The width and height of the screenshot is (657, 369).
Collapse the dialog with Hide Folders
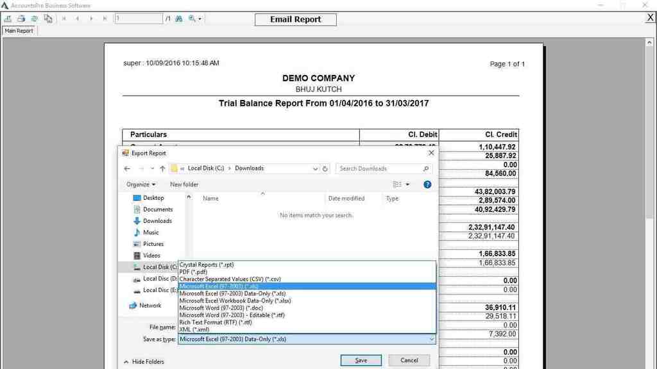pos(144,361)
